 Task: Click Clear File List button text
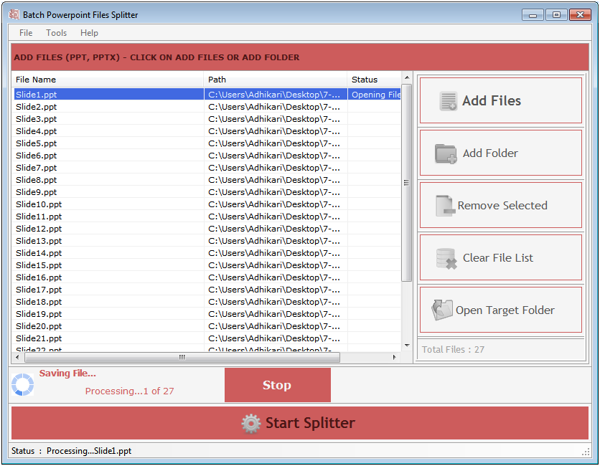498,258
